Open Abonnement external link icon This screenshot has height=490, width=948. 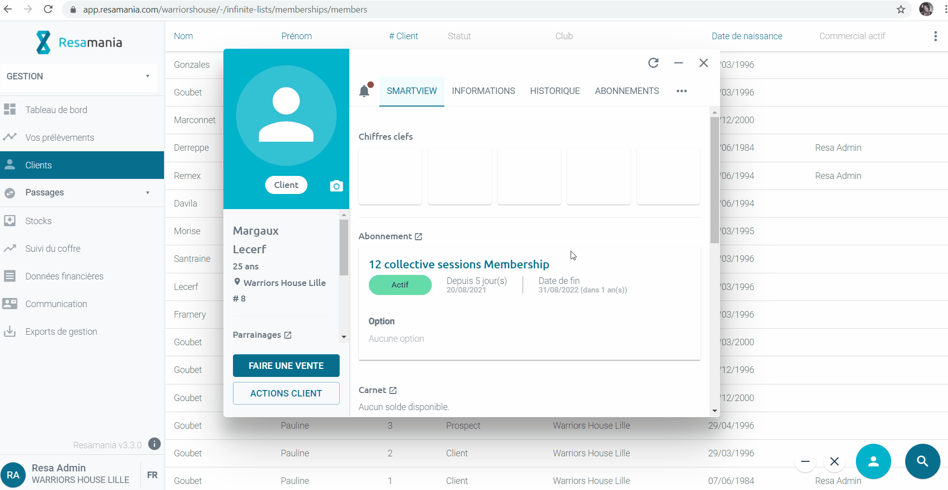coord(418,237)
